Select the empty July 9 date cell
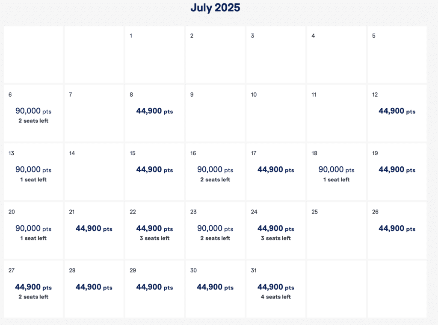 (x=215, y=113)
